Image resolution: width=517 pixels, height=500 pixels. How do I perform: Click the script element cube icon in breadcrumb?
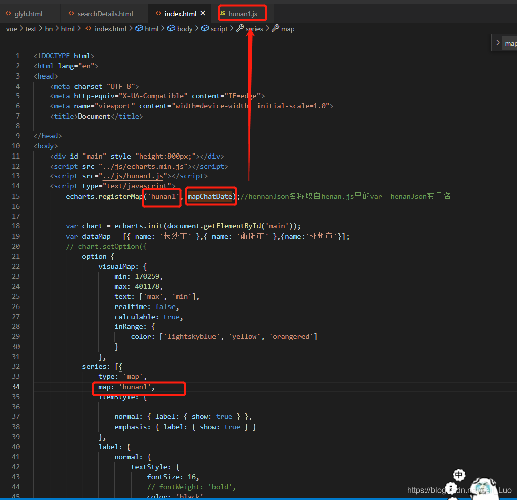click(205, 29)
